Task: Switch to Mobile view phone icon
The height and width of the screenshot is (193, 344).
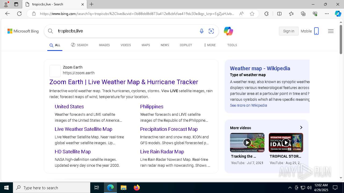Action: 316,31
